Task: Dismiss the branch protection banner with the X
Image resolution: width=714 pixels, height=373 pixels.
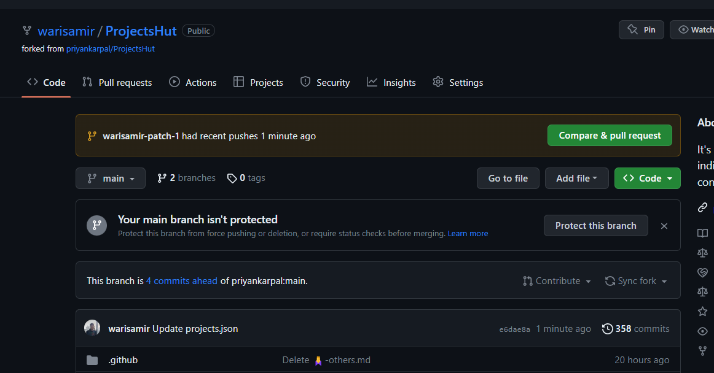Action: (664, 226)
